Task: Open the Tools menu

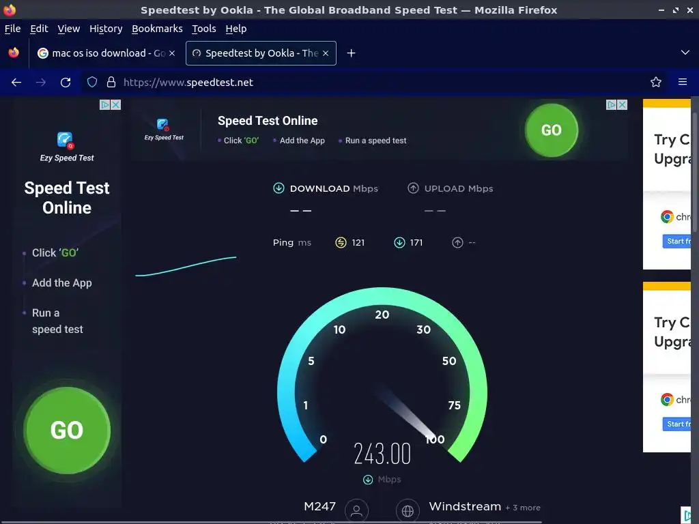Action: point(203,29)
